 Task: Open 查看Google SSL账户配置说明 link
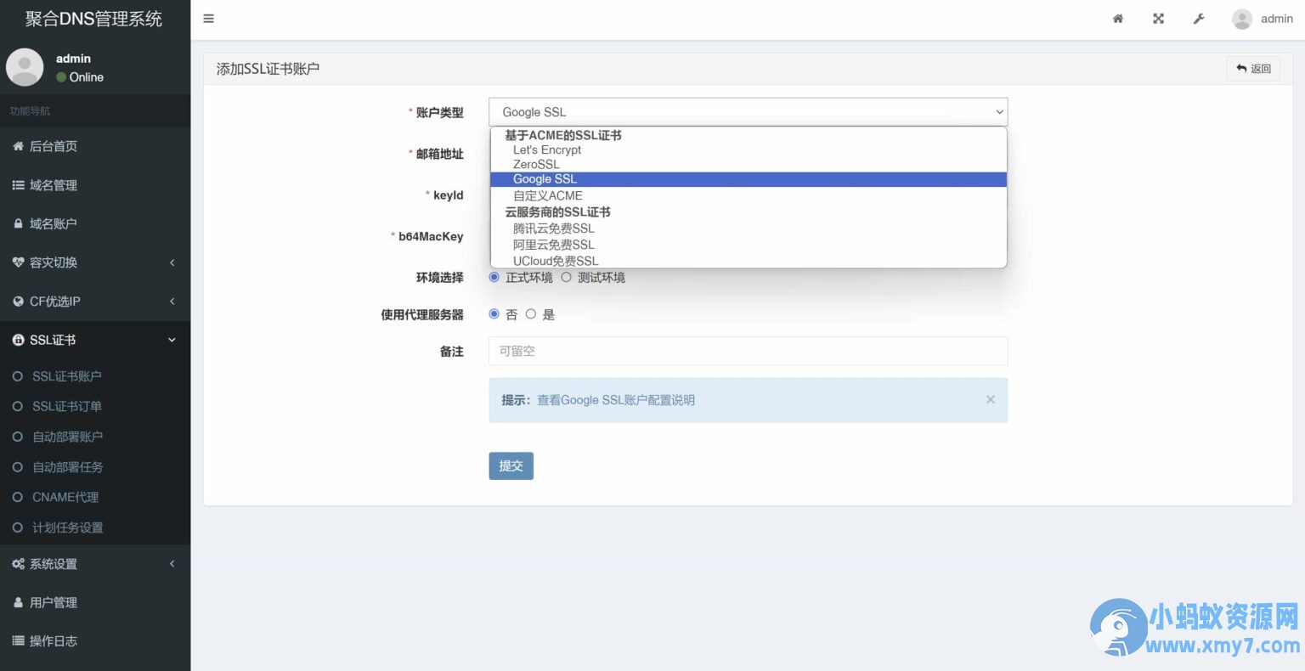pos(616,400)
